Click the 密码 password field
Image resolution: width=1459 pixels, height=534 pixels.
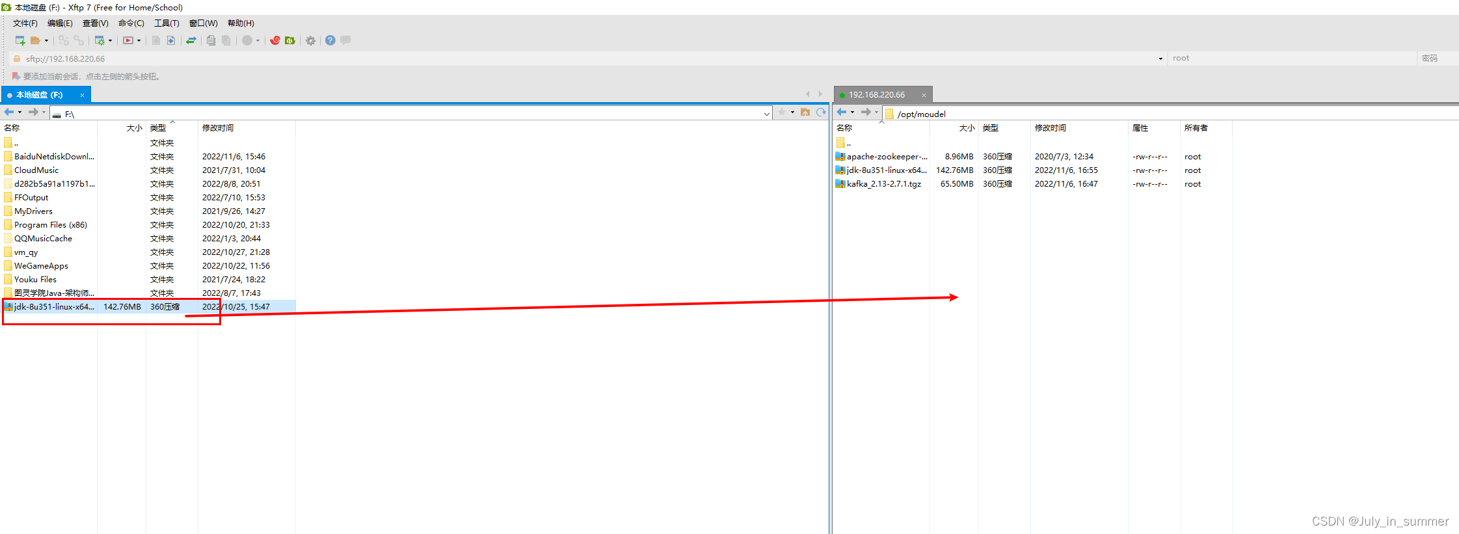tap(1438, 59)
